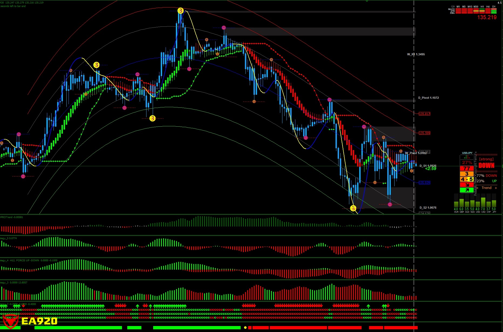This screenshot has width=503, height=332.
Task: Select the H4 timeframe column header
Action: click(488, 6)
